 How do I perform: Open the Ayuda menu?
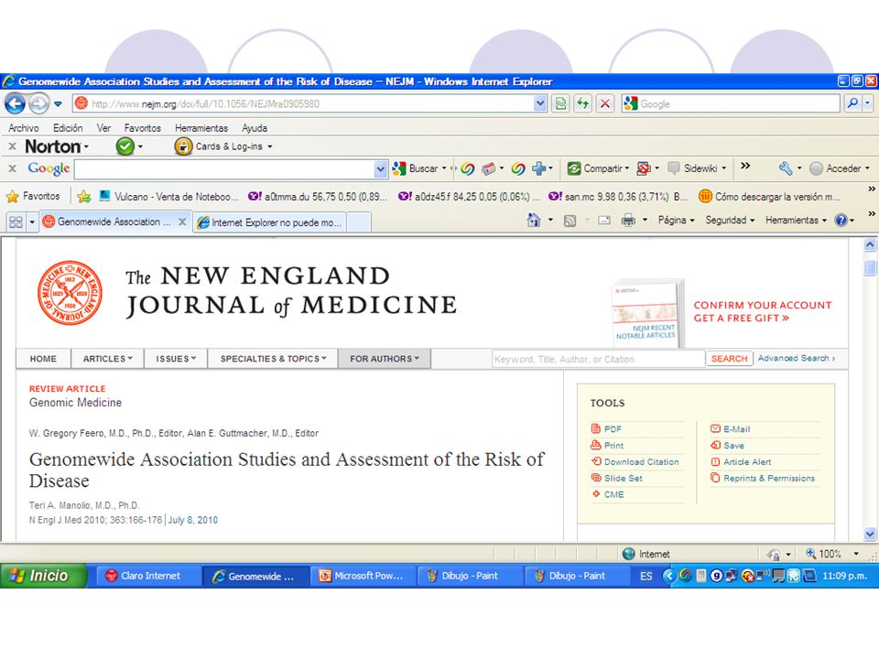pyautogui.click(x=255, y=128)
